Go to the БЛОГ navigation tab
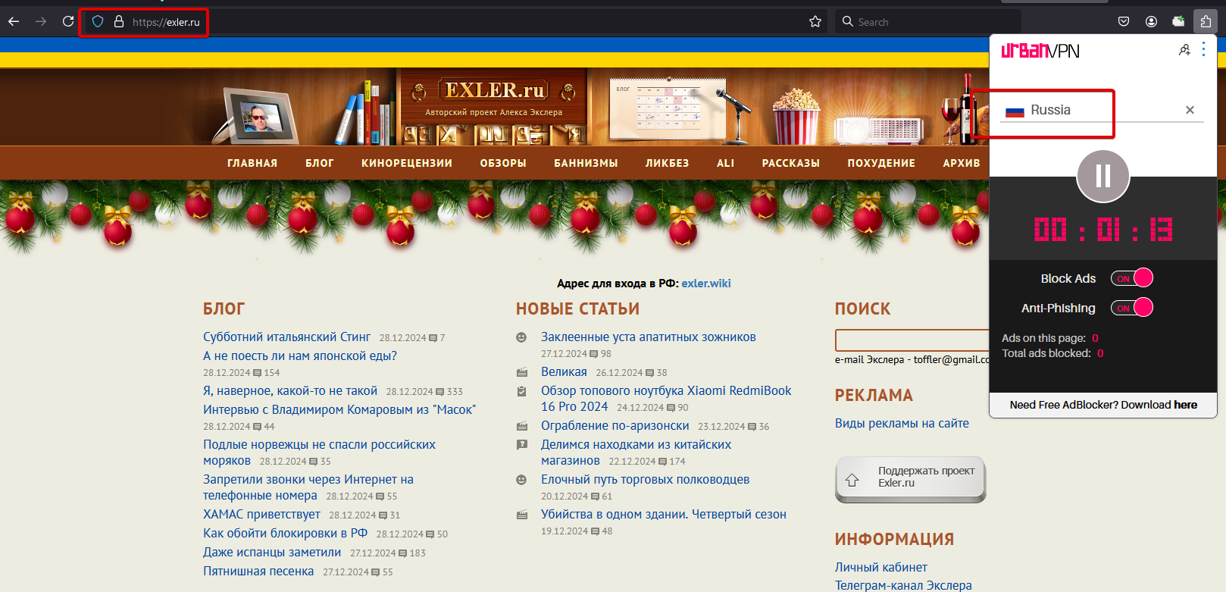The width and height of the screenshot is (1226, 592). point(319,163)
